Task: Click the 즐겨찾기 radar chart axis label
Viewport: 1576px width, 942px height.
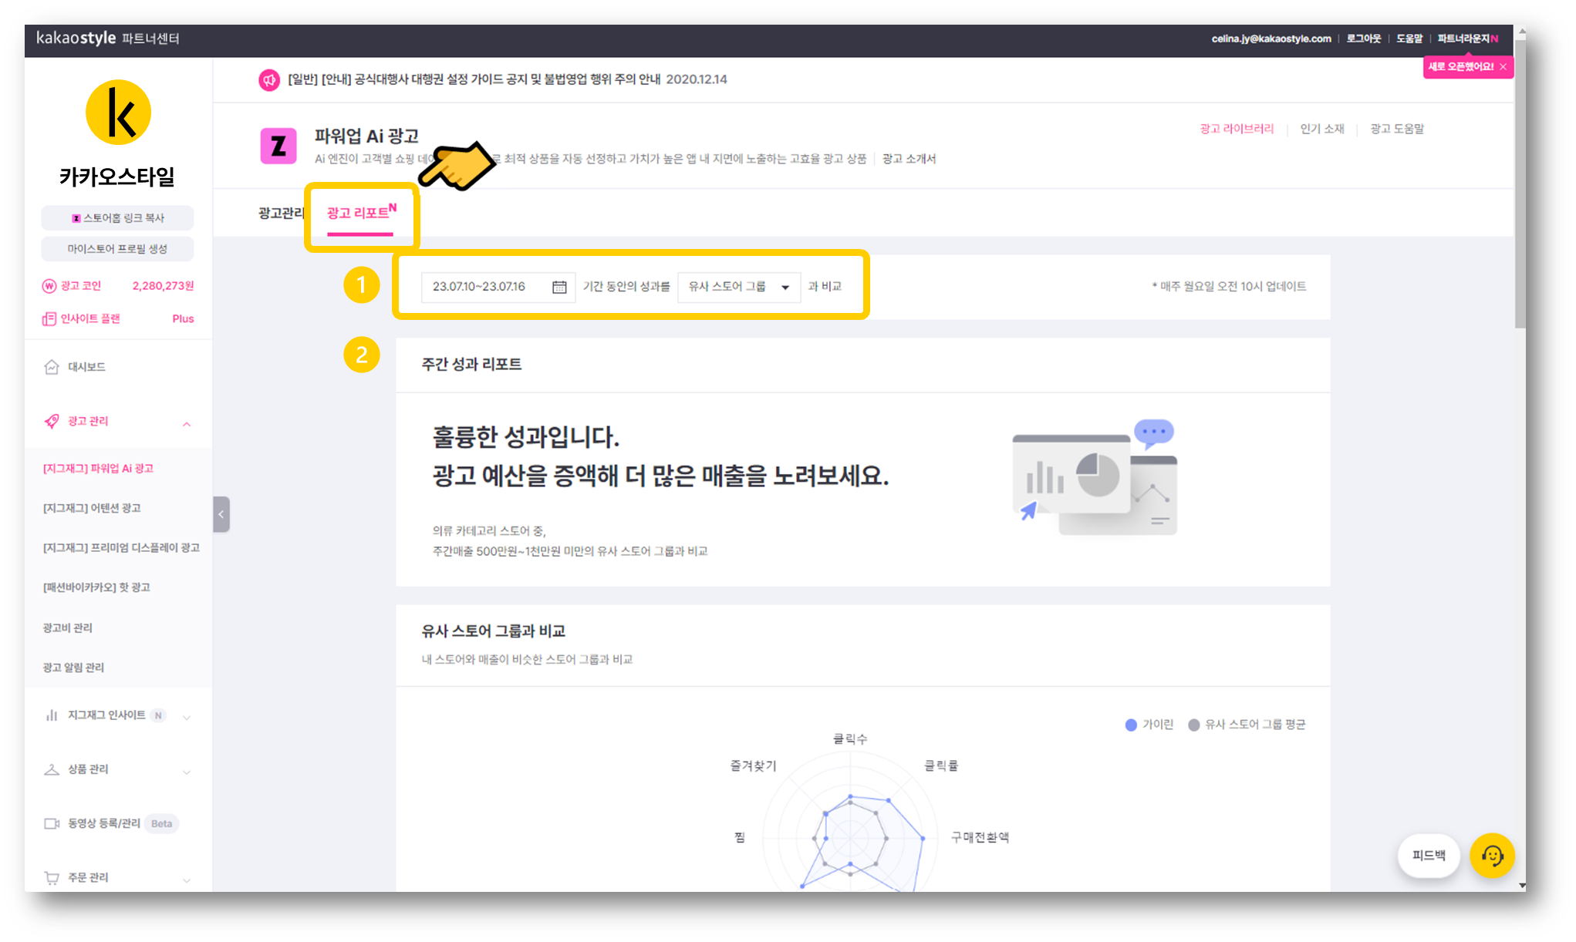Action: click(753, 765)
